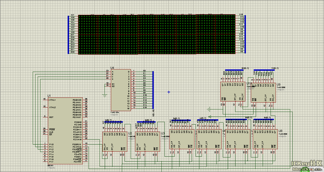Click the U8 reference label

[280, 131]
